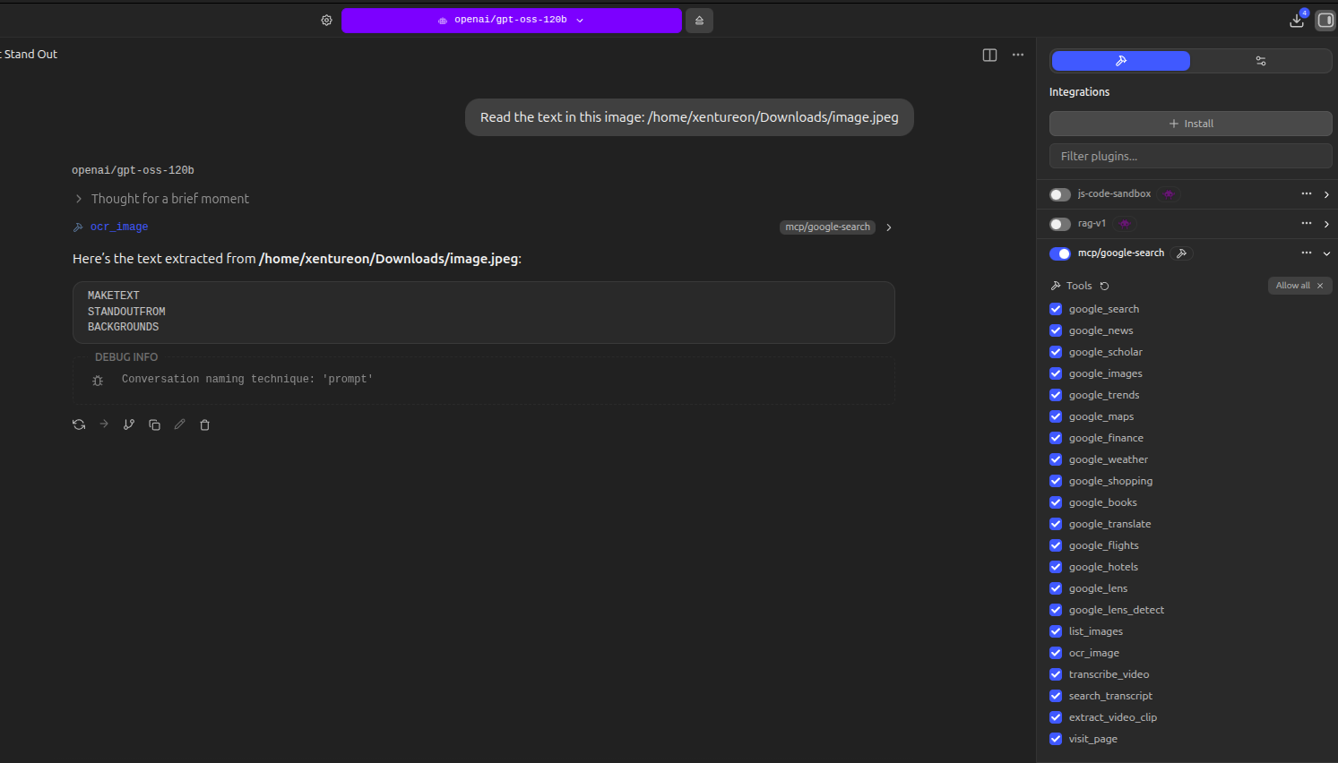Screen dimensions: 1338x763
Task: Open model settings gear icon
Action: pos(326,20)
